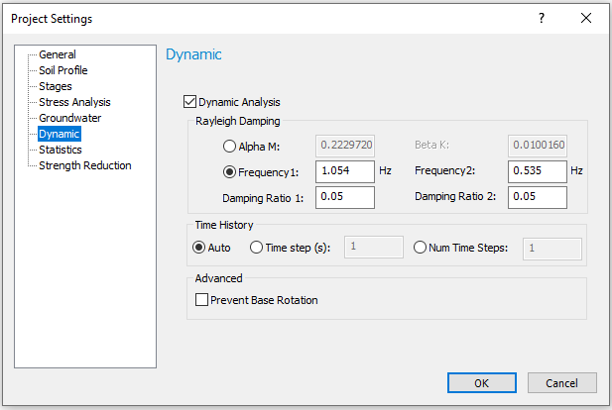
Task: Select the highlighted Dynamic tree item
Action: tap(60, 134)
